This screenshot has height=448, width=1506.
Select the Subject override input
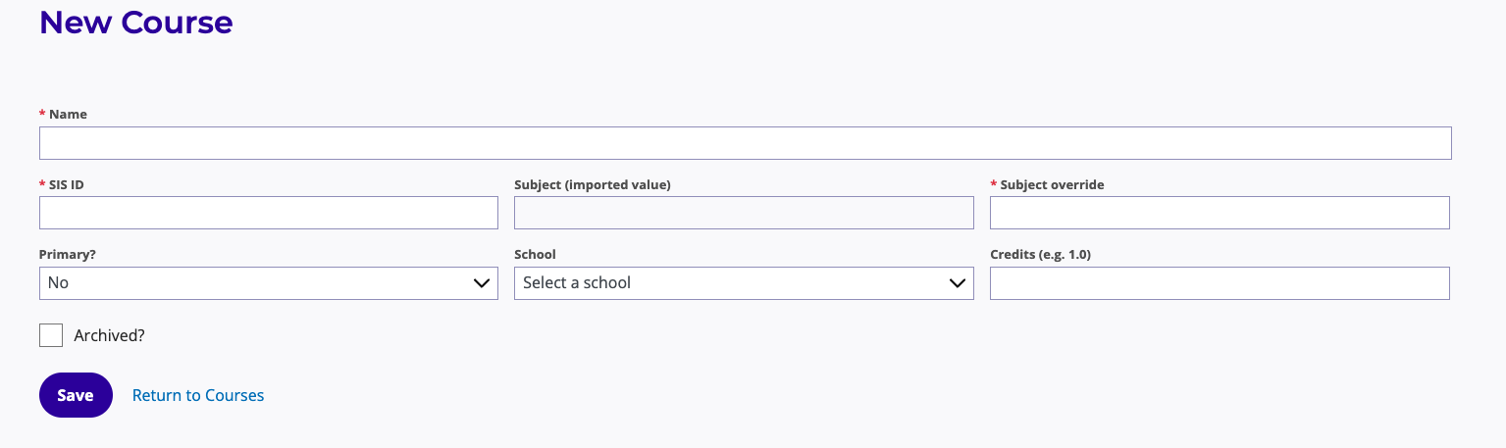[1220, 213]
